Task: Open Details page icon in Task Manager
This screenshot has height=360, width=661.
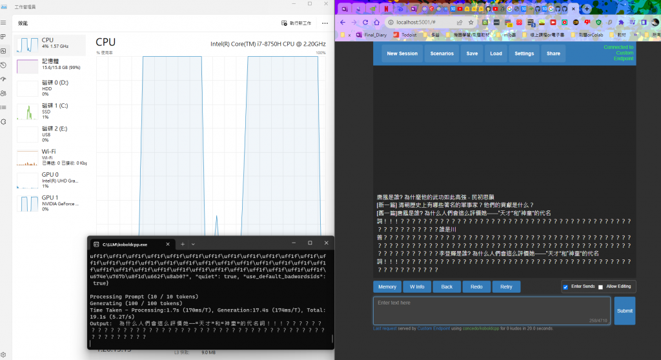Action: (3, 108)
